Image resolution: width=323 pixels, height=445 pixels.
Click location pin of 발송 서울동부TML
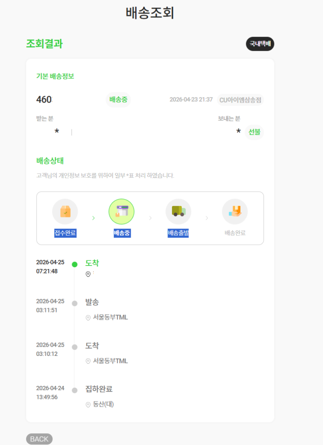click(x=88, y=318)
